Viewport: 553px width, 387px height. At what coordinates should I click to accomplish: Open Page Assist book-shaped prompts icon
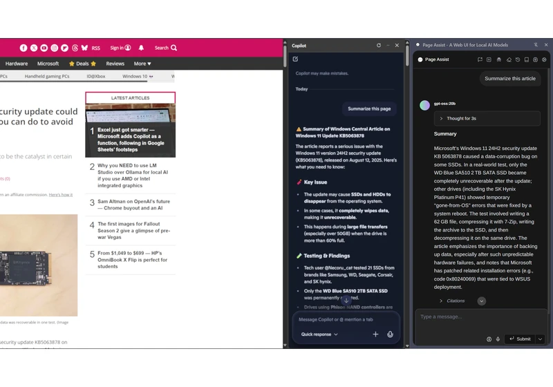pyautogui.click(x=527, y=59)
